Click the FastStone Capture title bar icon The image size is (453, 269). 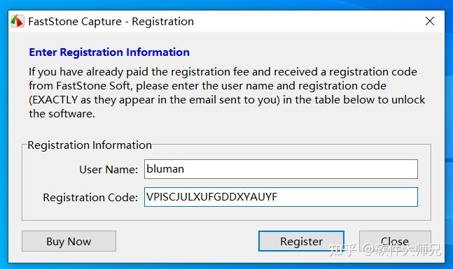[x=18, y=21]
